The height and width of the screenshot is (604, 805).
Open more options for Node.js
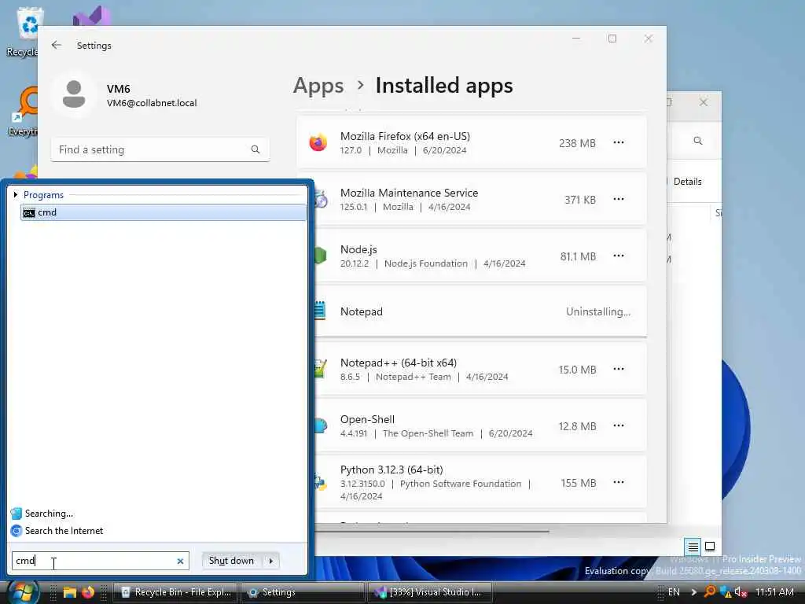[x=618, y=256]
